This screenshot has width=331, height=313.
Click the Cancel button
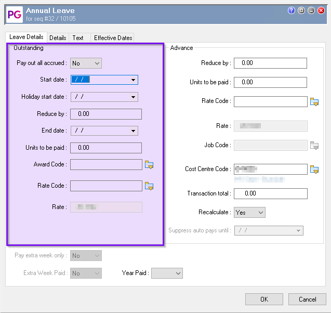[x=308, y=299]
